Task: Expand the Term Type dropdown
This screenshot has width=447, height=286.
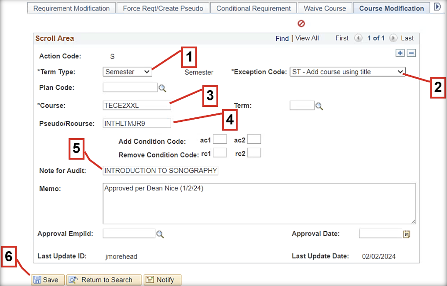Action: pyautogui.click(x=127, y=72)
